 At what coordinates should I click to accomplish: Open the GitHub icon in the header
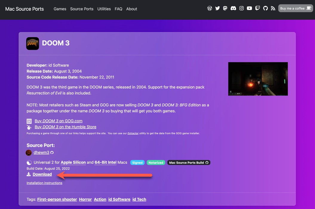tap(265, 8)
